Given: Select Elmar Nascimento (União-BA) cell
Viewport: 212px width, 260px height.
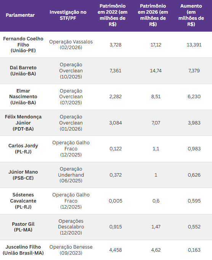Looking at the screenshot, I should (23, 97).
